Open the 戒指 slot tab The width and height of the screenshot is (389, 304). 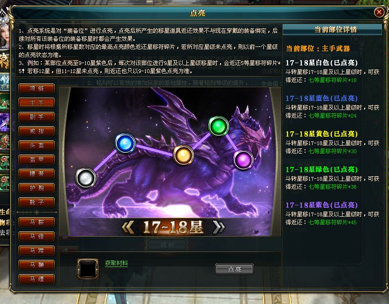coord(37,131)
